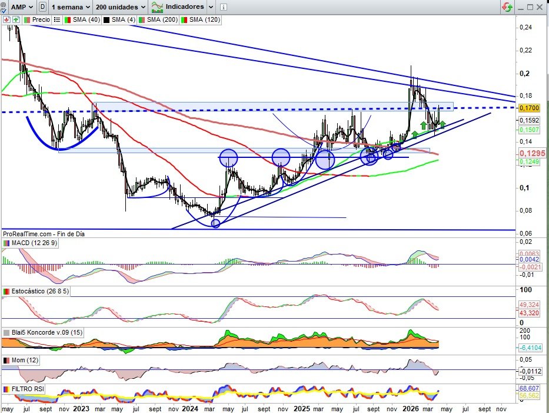
Task: Click the yellow 0,1700 price label
Action: [x=529, y=108]
